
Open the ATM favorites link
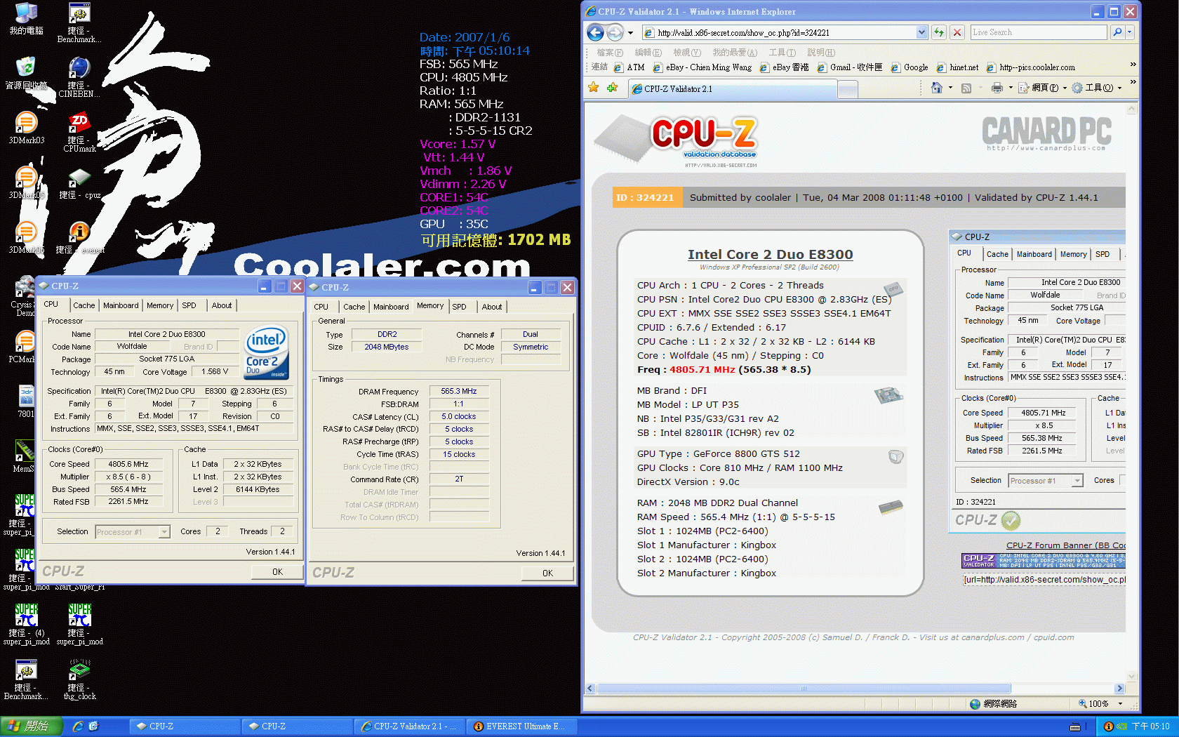(629, 67)
